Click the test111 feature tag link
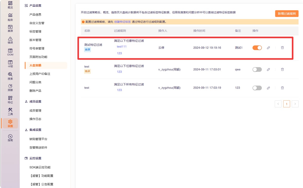Screen dimensions: 303x188 point(122,47)
